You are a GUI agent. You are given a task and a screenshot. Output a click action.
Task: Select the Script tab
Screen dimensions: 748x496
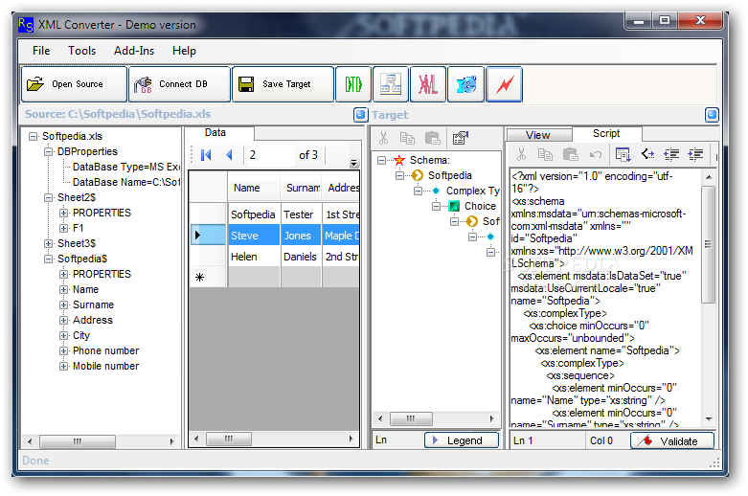606,133
